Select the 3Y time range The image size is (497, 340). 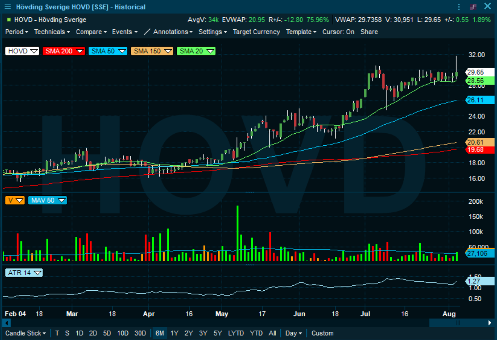click(203, 333)
